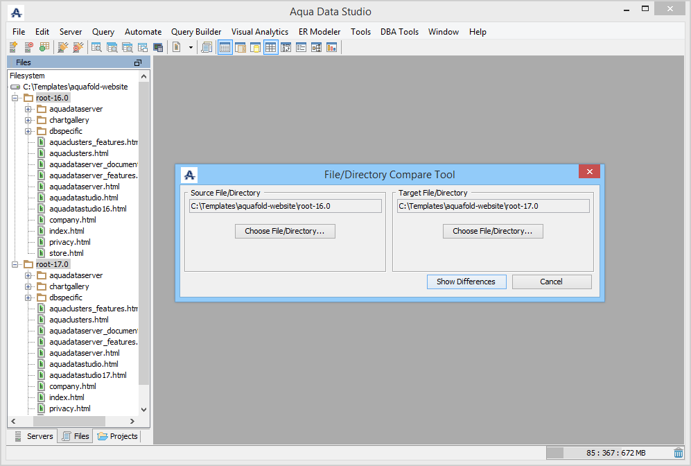Click the form list layout toolbar icon
Image resolution: width=691 pixels, height=466 pixels.
pos(301,47)
